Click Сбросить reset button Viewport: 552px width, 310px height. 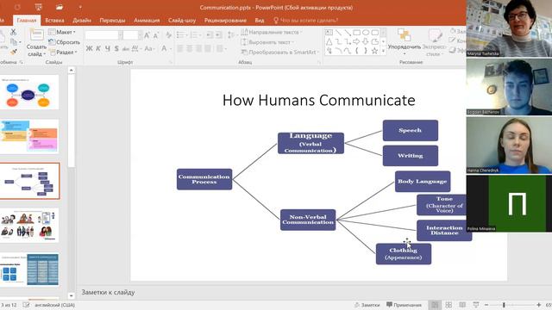click(x=65, y=42)
